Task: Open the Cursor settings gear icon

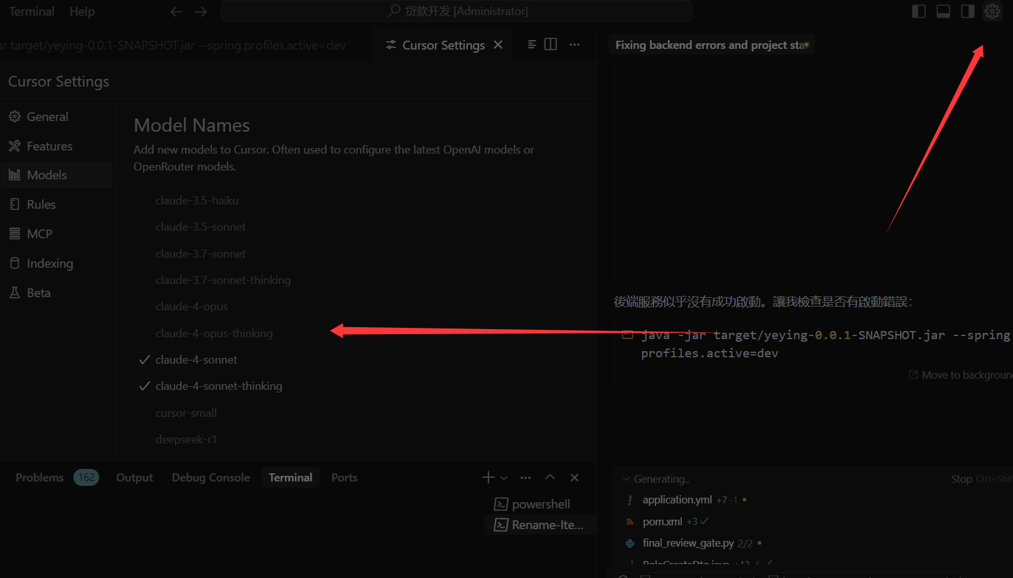Action: 992,11
